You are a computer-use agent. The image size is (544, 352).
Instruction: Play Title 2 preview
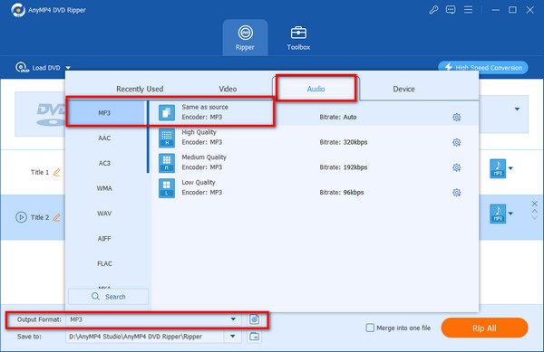21,217
